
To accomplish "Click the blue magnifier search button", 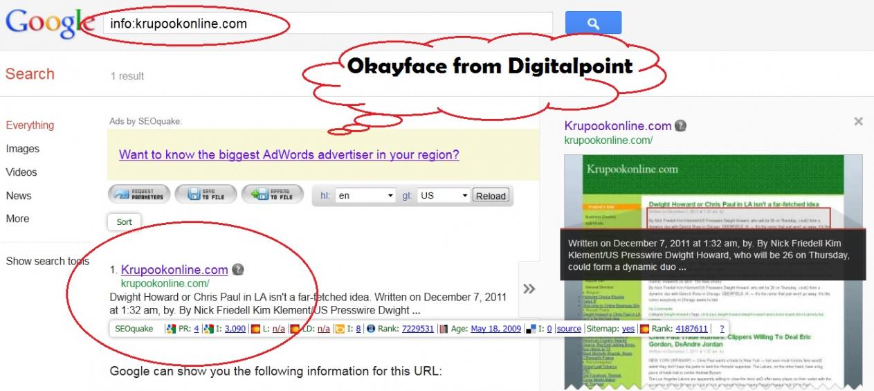I will tap(593, 23).
